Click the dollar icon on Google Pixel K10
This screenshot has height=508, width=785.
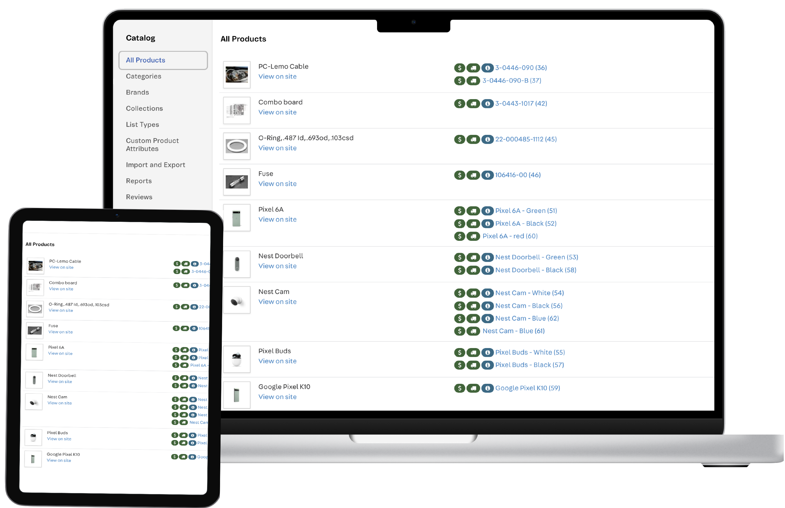point(461,388)
